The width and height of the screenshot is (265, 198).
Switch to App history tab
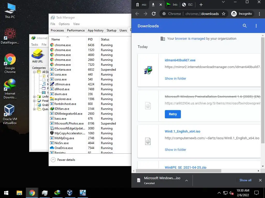[x=95, y=30]
